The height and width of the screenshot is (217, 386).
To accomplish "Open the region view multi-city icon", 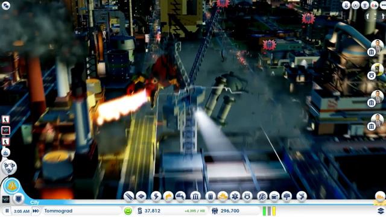I will 9,168.
